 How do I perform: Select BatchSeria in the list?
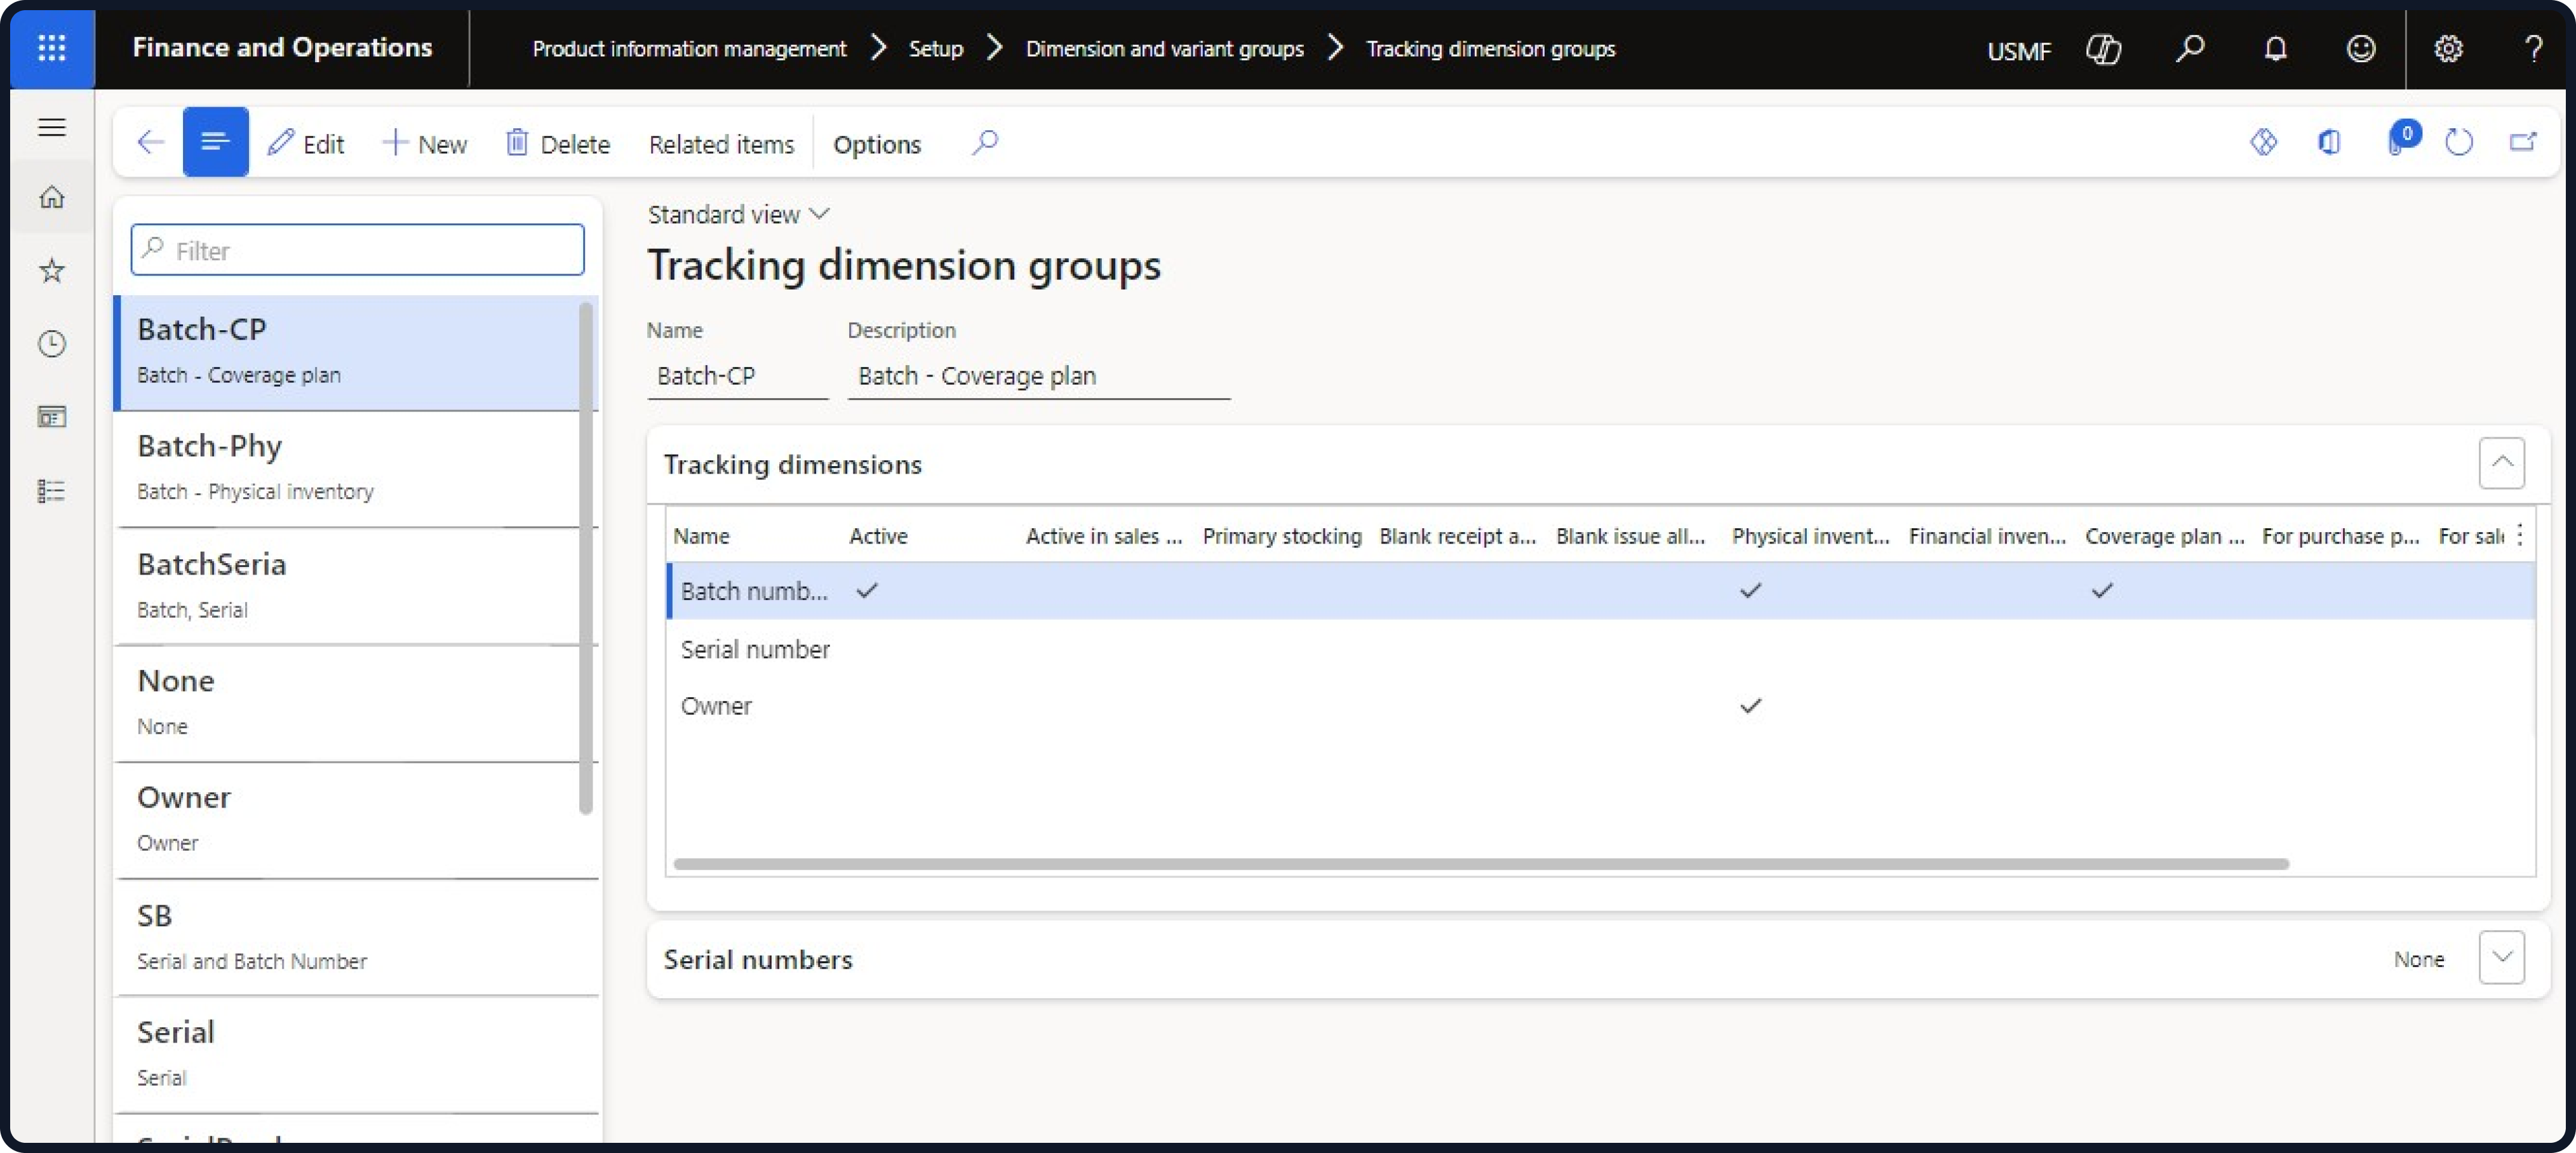click(x=355, y=586)
